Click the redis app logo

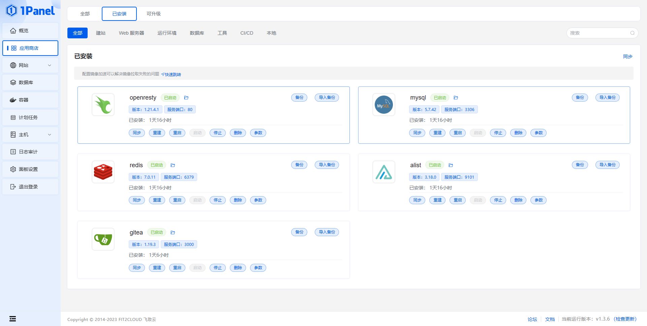coord(103,172)
